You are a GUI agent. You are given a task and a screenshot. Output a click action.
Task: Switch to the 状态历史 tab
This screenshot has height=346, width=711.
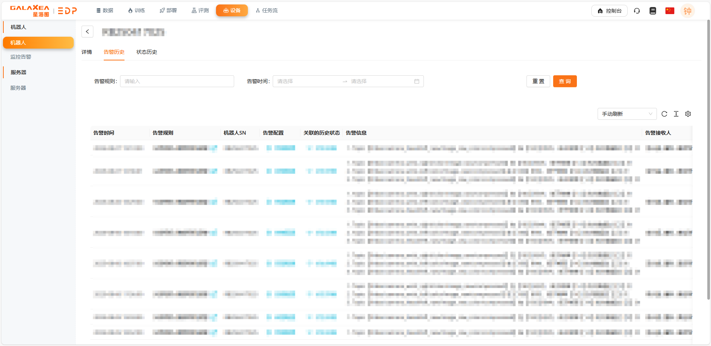147,52
